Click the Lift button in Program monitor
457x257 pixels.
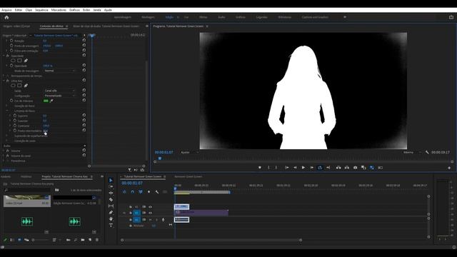click(x=338, y=168)
